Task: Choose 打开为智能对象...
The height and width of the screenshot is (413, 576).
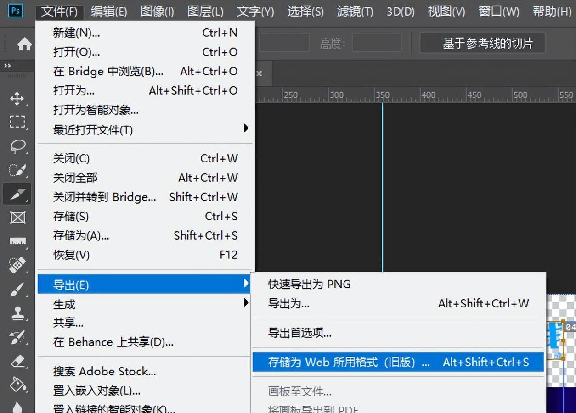Action: click(x=145, y=110)
